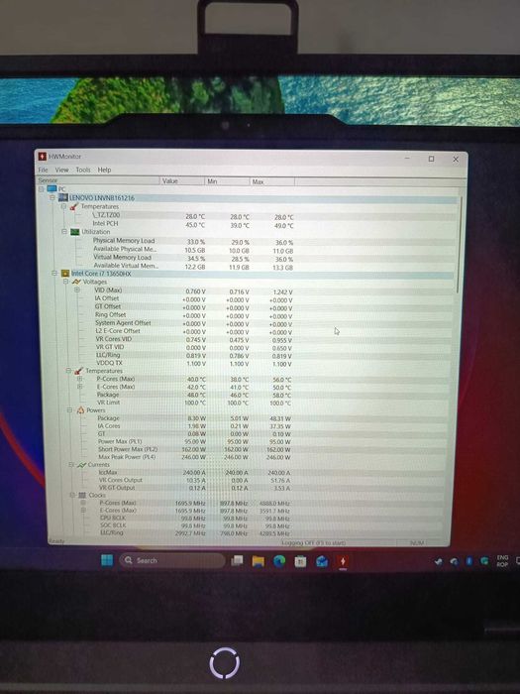Open the View menu

[x=61, y=170]
